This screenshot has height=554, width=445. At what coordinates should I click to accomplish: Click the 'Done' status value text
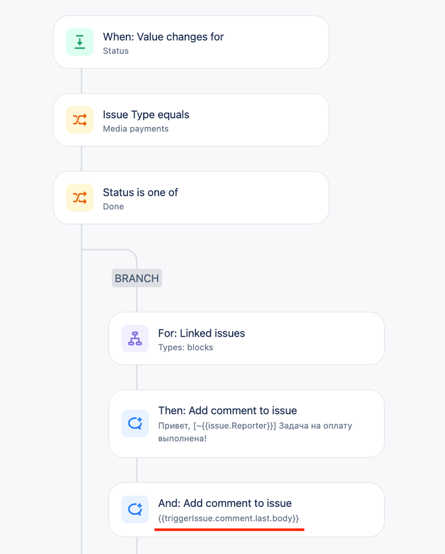(x=114, y=206)
